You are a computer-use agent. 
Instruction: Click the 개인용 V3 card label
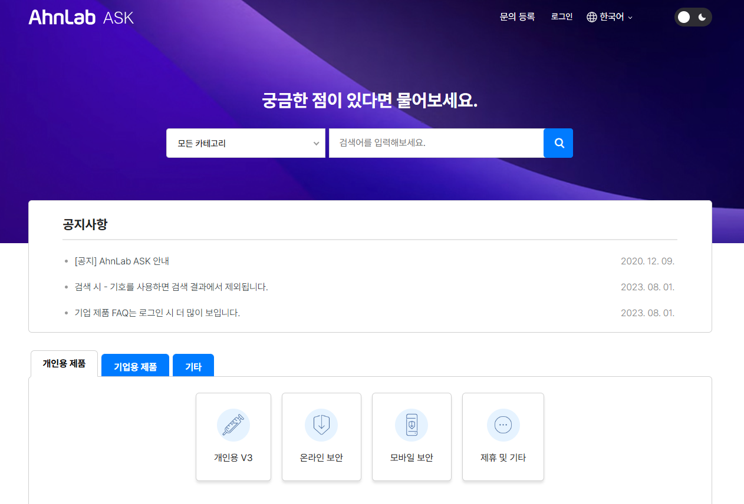point(233,457)
